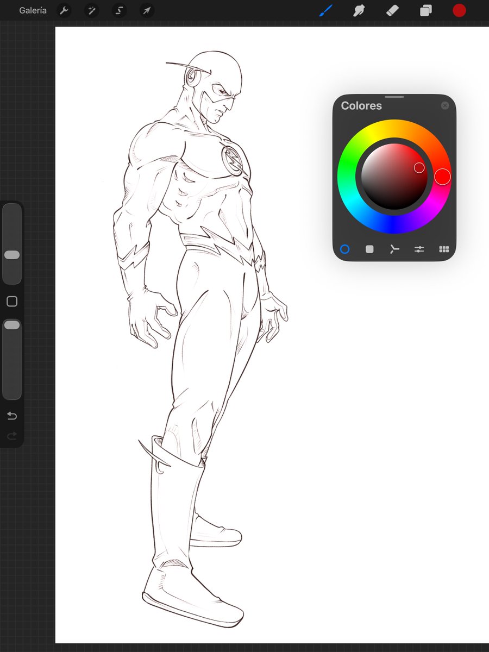489x652 pixels.
Task: Open the Layers panel
Action: point(426,10)
